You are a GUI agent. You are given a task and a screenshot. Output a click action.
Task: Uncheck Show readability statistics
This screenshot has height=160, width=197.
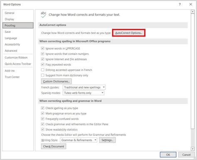click(42, 130)
